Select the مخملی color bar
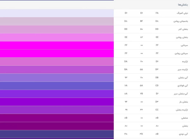 (x=57, y=118)
